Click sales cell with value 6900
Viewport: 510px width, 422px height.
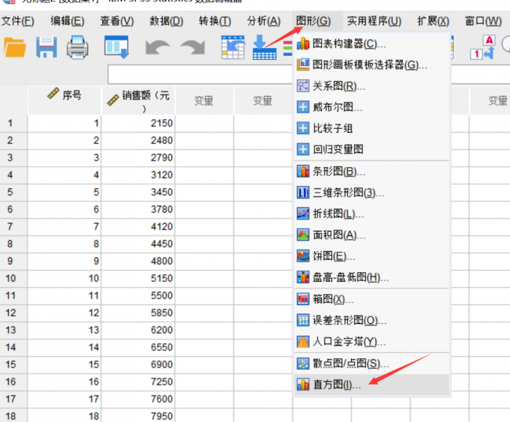coord(138,364)
